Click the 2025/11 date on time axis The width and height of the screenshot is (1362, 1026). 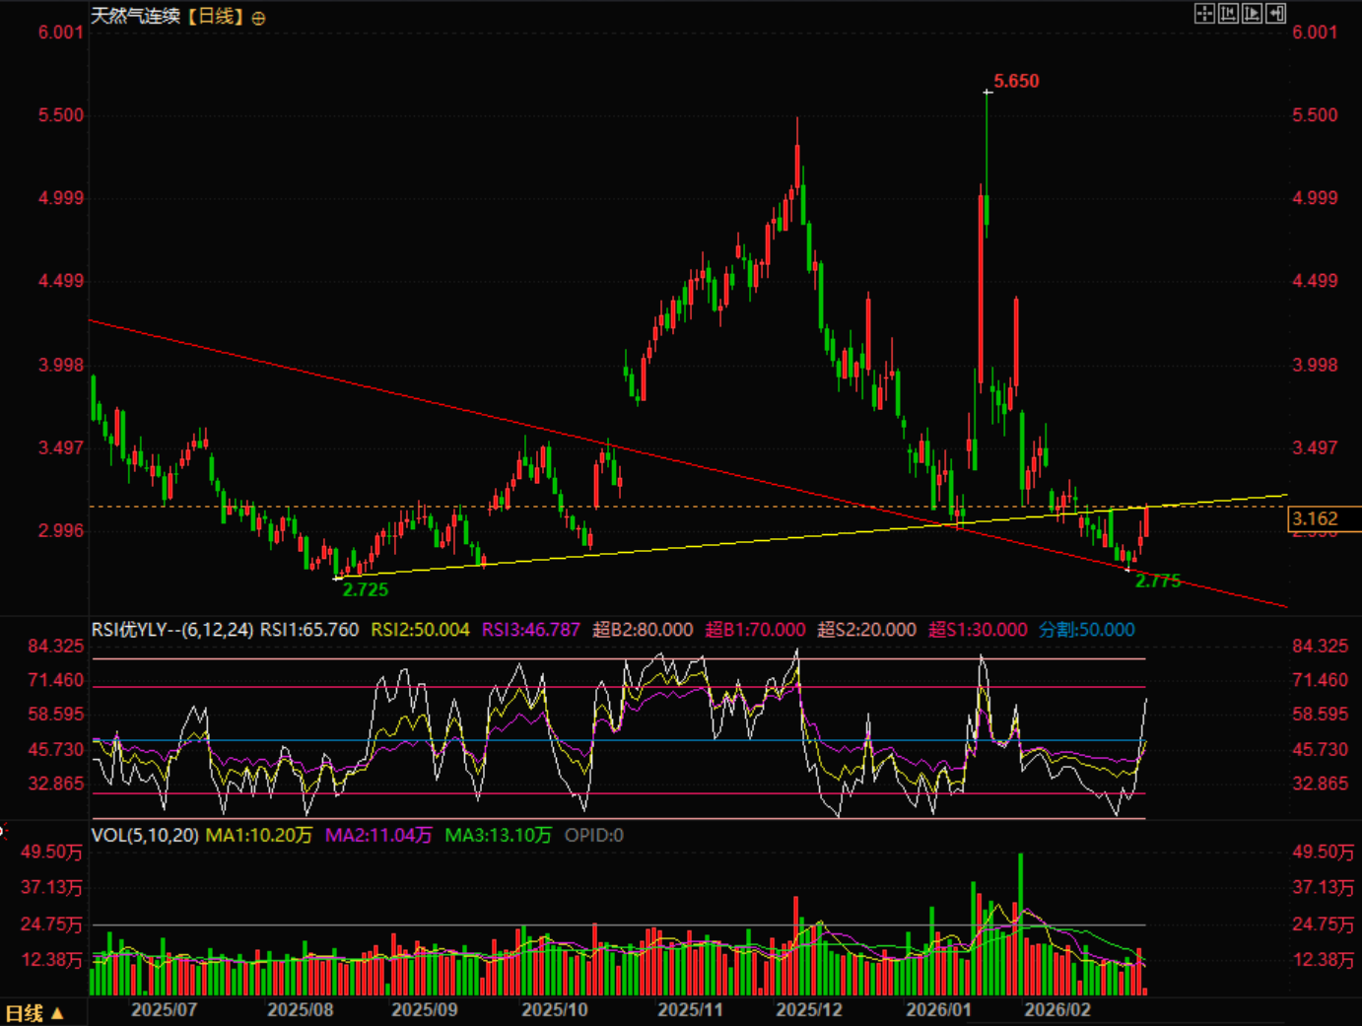(691, 1009)
